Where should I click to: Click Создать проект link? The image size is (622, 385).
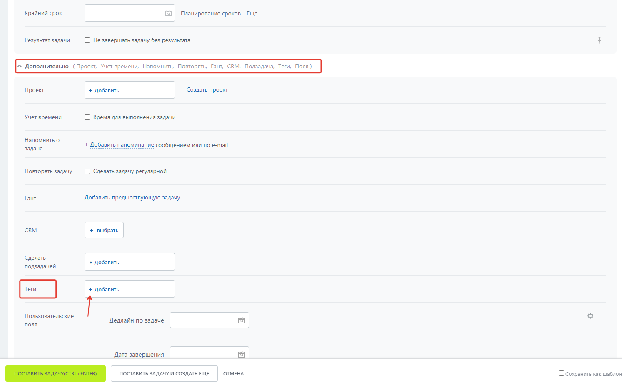[207, 89]
